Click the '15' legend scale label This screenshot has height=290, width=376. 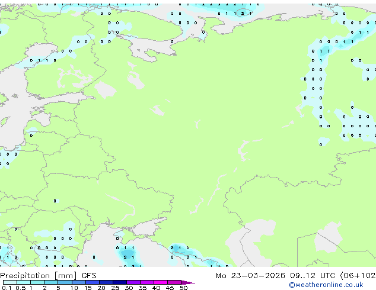tap(88, 288)
